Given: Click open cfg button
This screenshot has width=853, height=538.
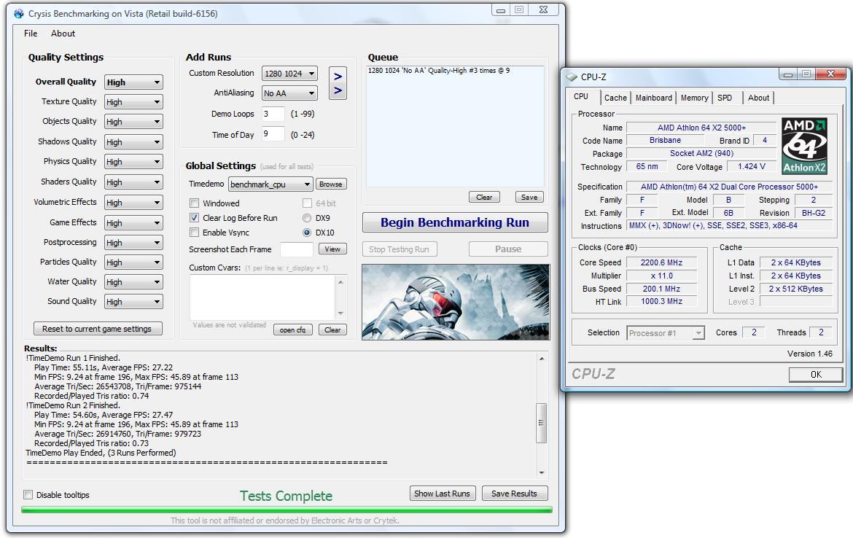Looking at the screenshot, I should 292,330.
